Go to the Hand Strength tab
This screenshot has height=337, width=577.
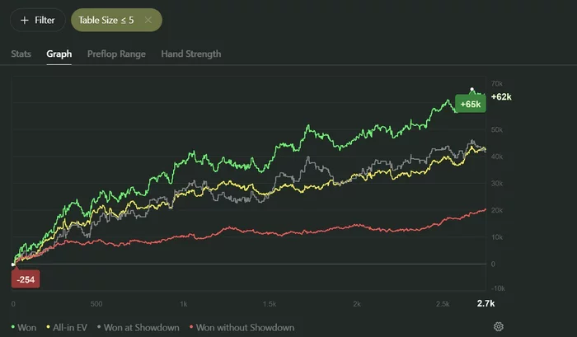tap(190, 54)
